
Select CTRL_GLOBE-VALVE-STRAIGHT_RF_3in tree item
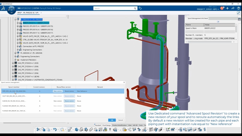click(x=45, y=40)
